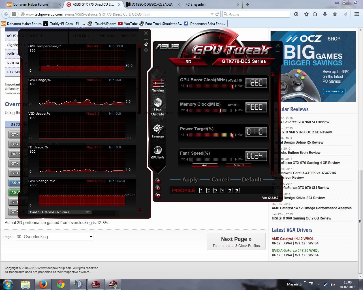Increase GPU Boost Clock with Max arrow
The height and width of the screenshot is (290, 363).
click(236, 86)
